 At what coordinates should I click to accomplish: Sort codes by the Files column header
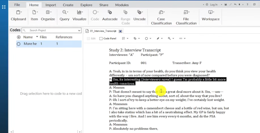[43, 37]
